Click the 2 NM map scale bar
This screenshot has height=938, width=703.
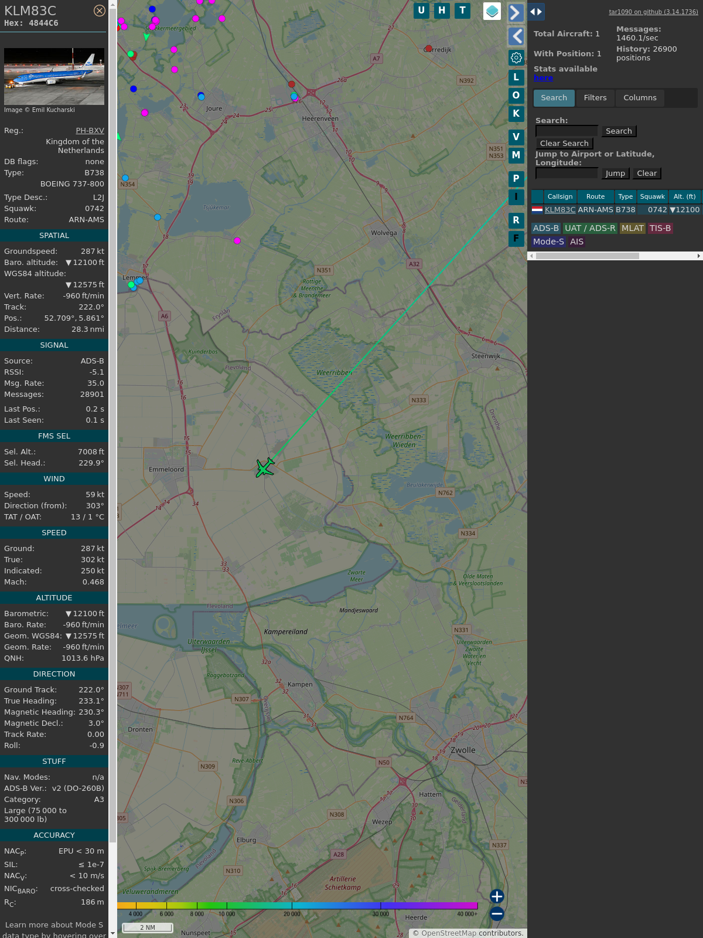pyautogui.click(x=148, y=927)
